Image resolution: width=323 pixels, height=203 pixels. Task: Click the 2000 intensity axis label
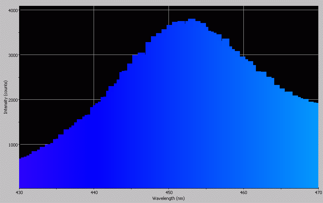pyautogui.click(x=13, y=100)
